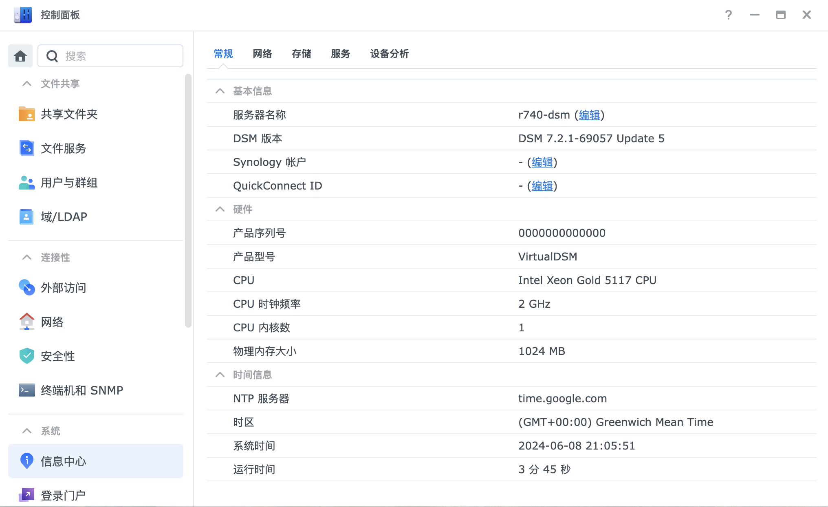Open the Login Portal (登录门户) icon
The width and height of the screenshot is (828, 507).
[27, 495]
